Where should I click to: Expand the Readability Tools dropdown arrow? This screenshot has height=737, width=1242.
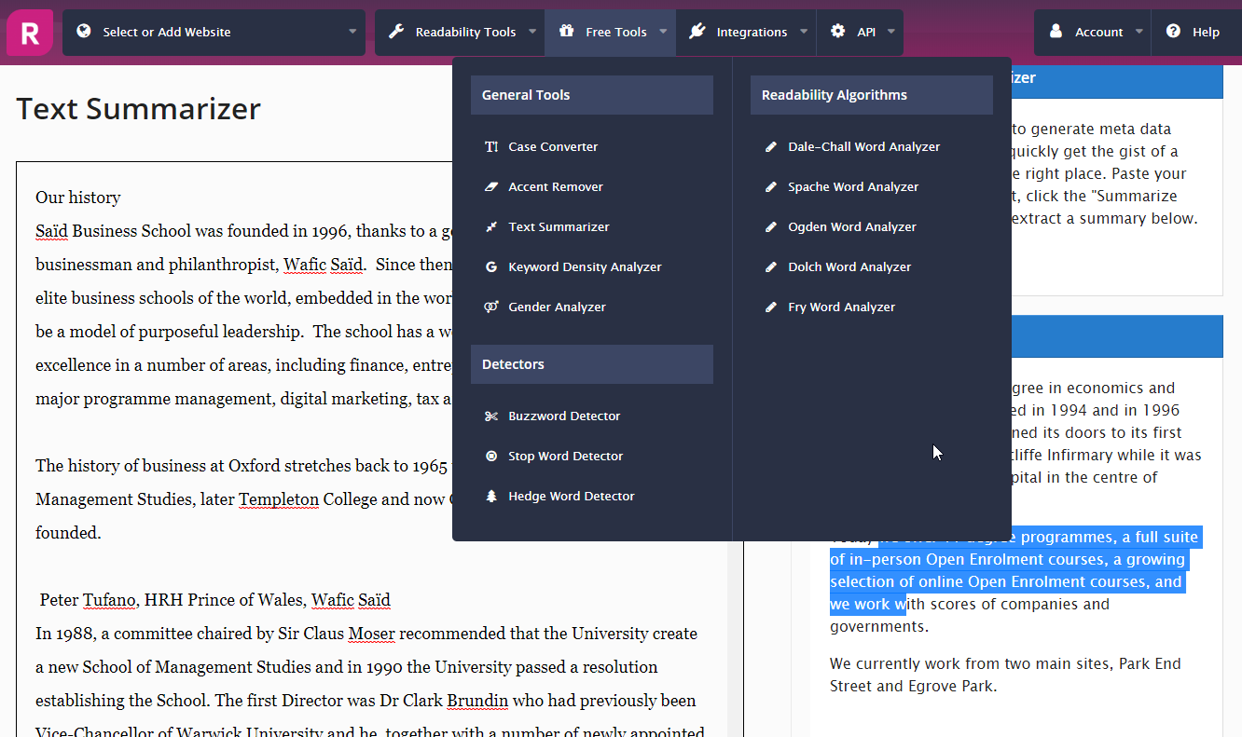click(x=532, y=32)
